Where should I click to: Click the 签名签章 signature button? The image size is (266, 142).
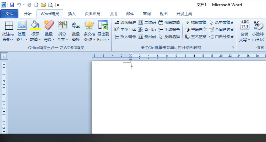tap(196, 37)
